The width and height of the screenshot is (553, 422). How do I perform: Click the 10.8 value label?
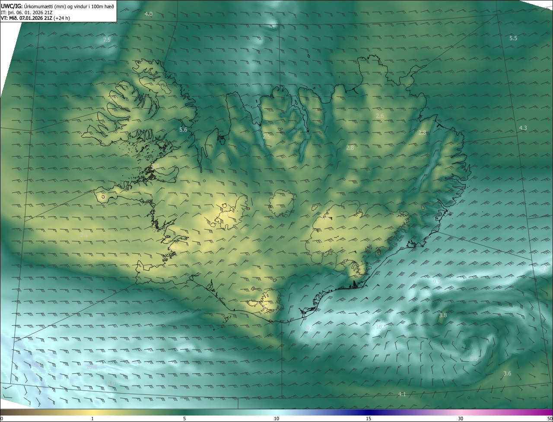92,367
